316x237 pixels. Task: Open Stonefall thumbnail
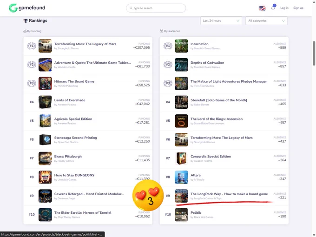tap(181, 102)
